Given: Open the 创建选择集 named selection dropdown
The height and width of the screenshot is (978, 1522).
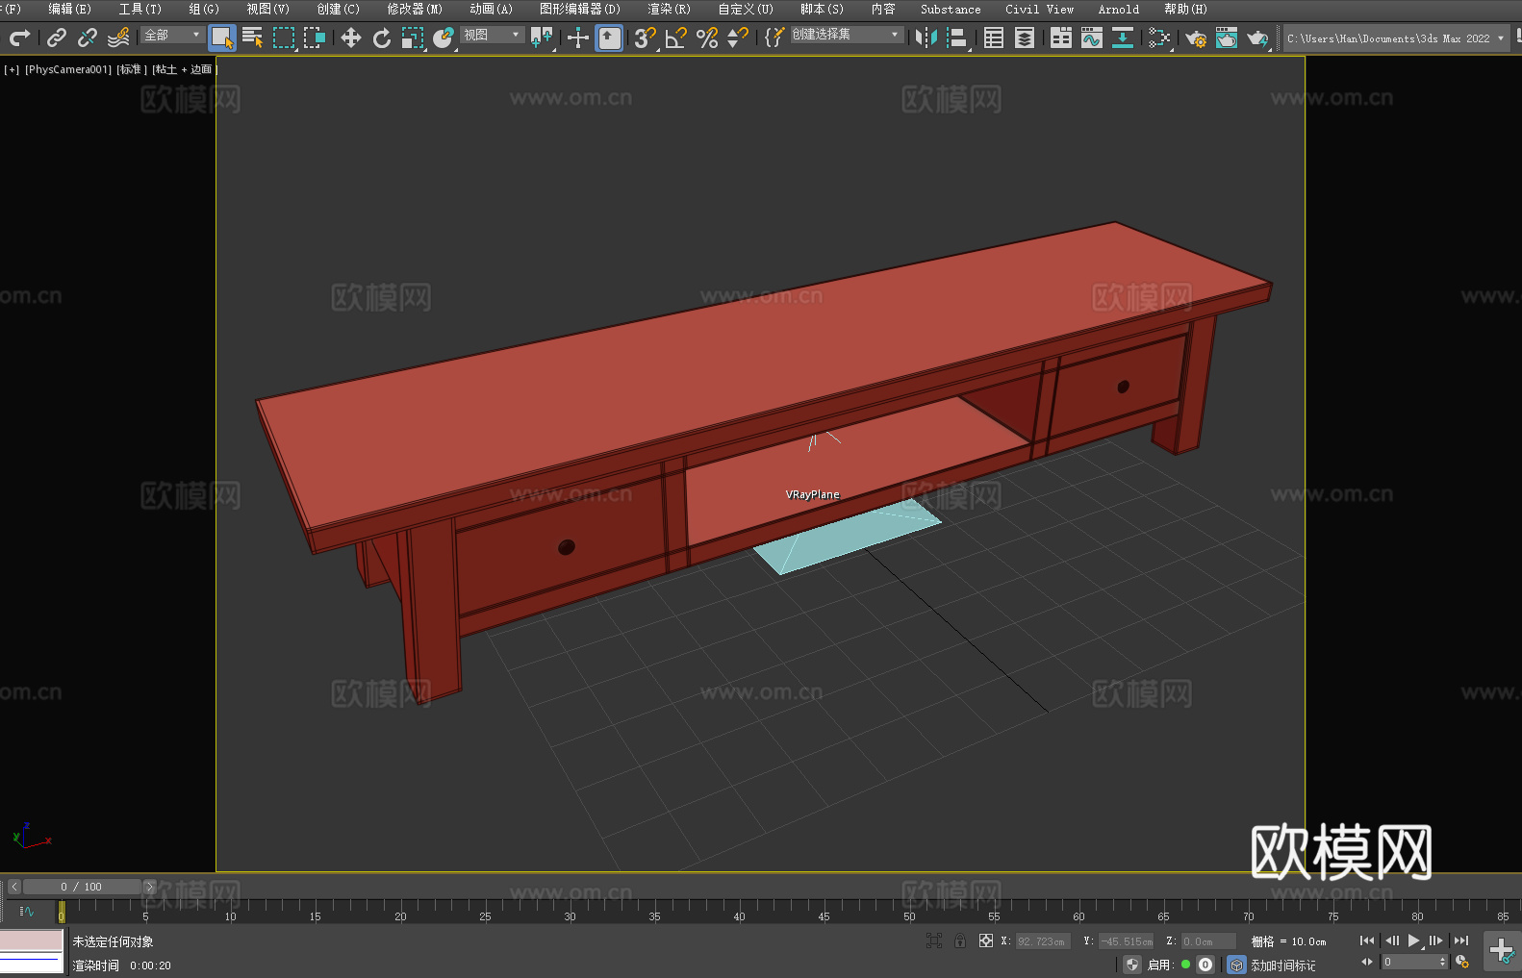Looking at the screenshot, I should click(x=847, y=35).
